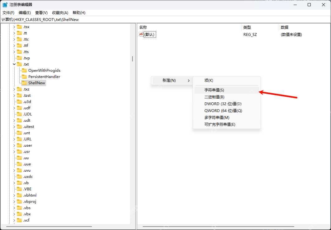
Task: Select DWORD (32 位)值(D) option
Action: click(x=227, y=104)
